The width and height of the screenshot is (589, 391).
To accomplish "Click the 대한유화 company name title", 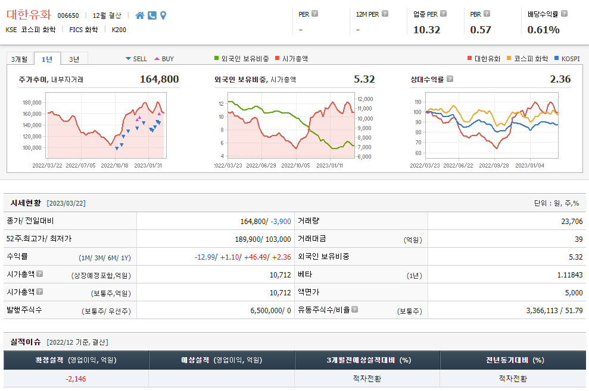I will click(x=29, y=15).
